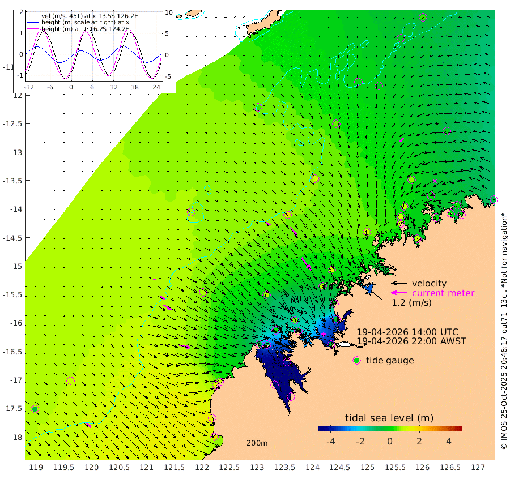Click the '19-04-2026 22:00 AWST' timestamp
Screen dimensions: 510x479
coord(411,341)
